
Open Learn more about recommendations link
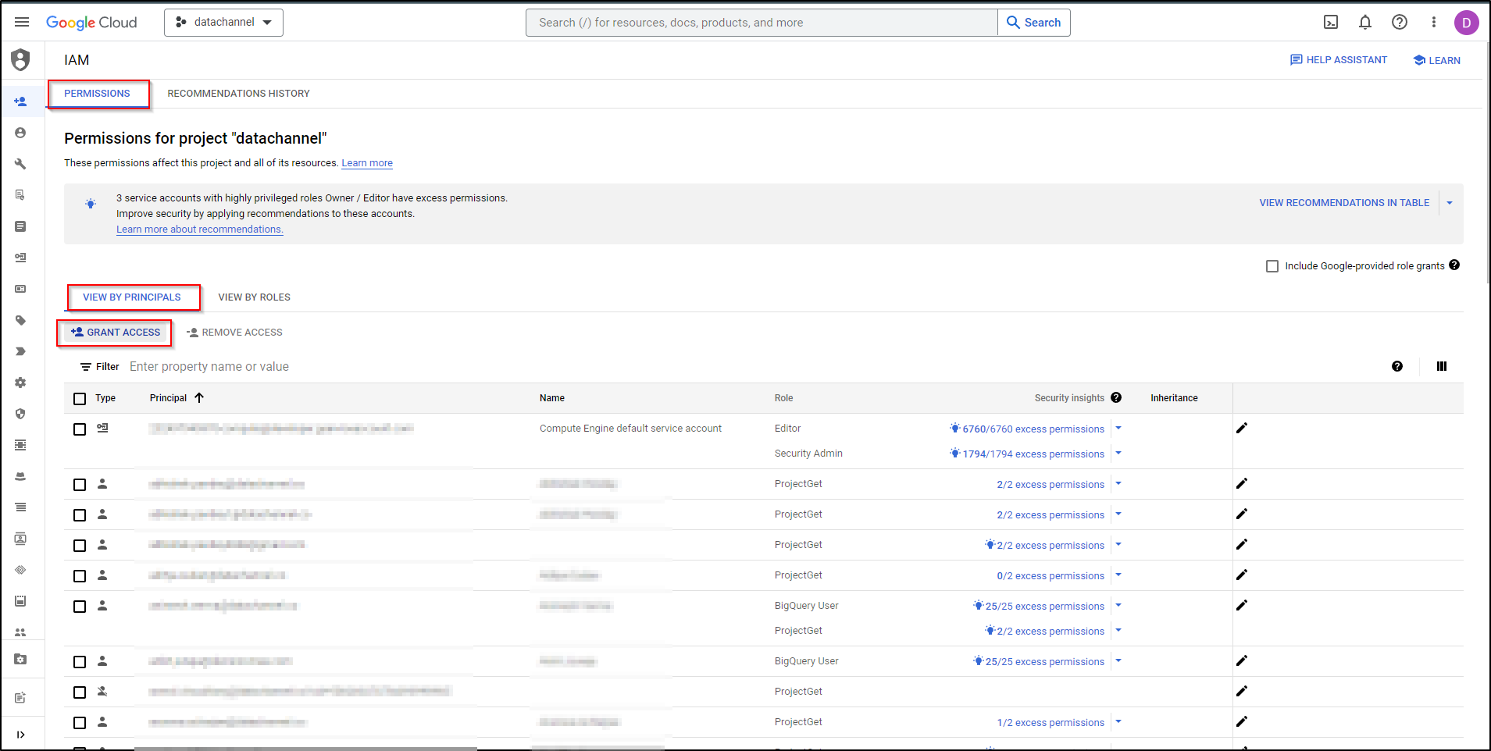click(x=200, y=230)
